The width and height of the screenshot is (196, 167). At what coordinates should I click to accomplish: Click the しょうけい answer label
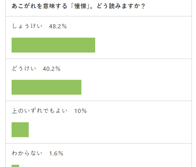click(27, 26)
